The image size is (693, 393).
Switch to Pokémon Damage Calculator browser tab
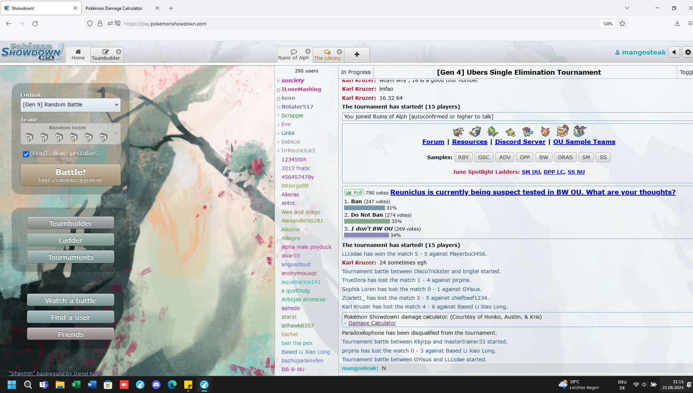pos(114,8)
